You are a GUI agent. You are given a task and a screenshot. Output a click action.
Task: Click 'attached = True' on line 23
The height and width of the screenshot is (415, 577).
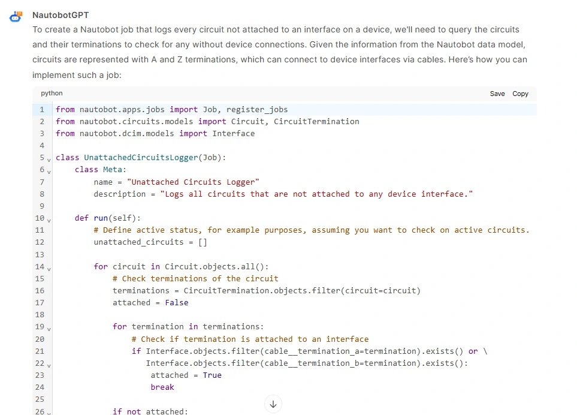186,375
